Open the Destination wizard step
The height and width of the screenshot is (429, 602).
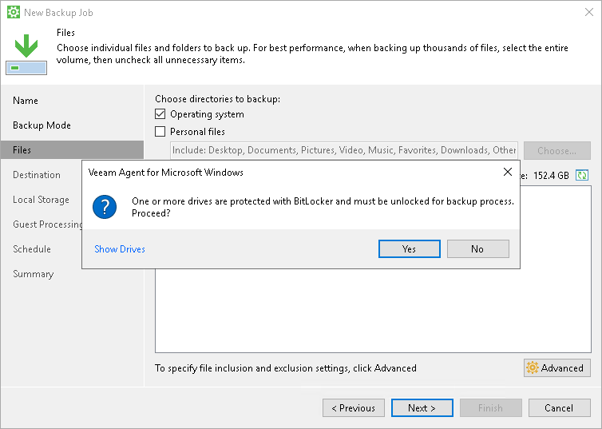click(x=37, y=175)
